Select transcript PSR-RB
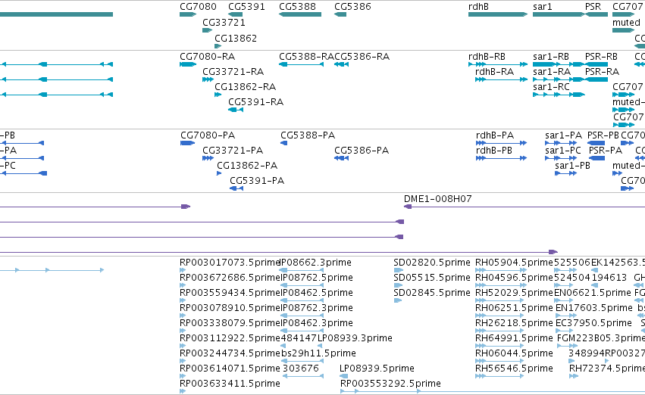 tap(601, 56)
